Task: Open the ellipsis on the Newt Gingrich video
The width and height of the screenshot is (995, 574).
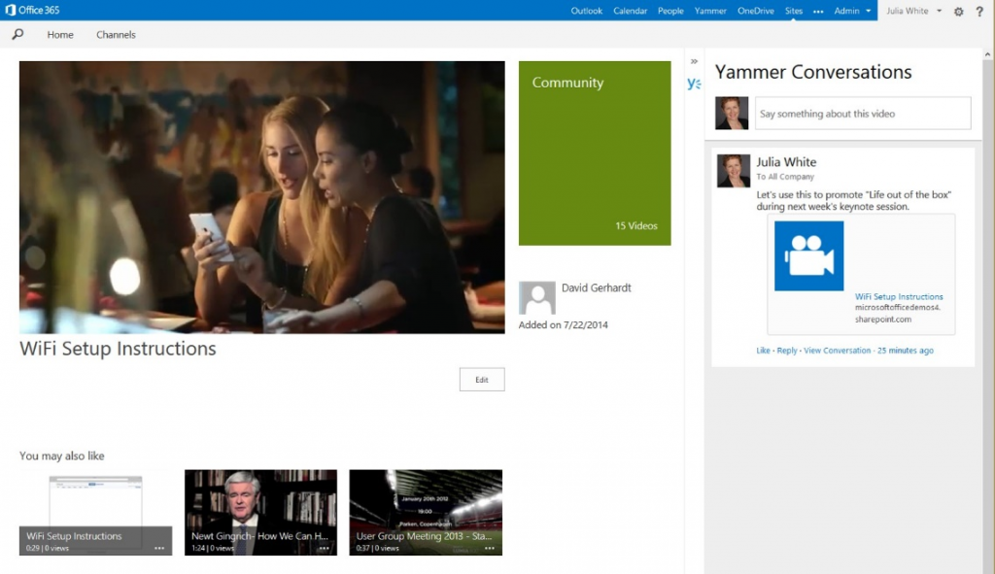Action: pos(325,550)
